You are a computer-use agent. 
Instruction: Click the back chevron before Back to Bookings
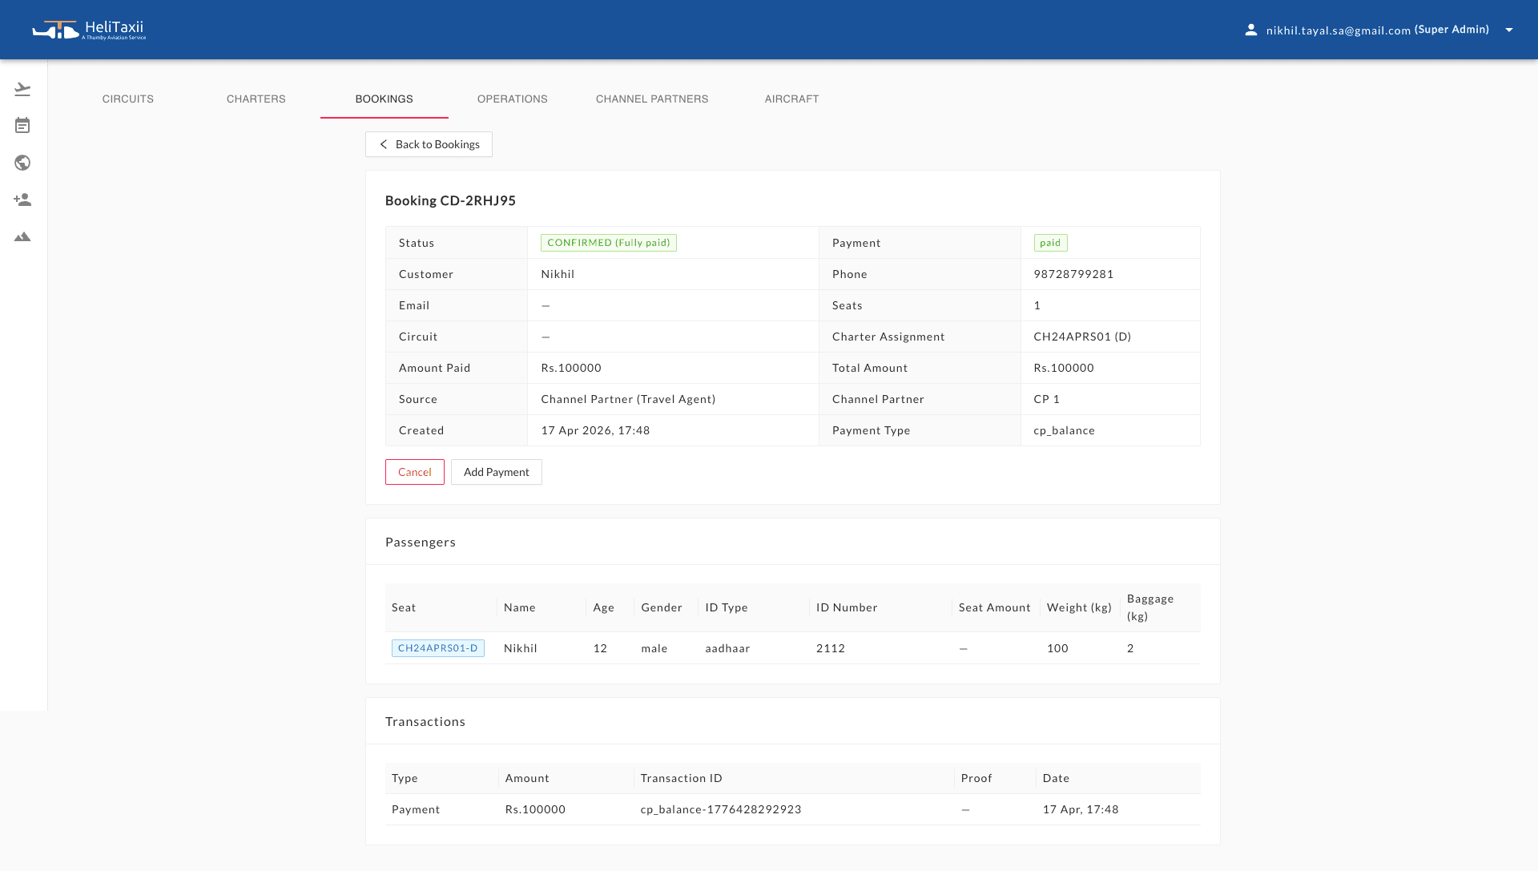(x=384, y=144)
